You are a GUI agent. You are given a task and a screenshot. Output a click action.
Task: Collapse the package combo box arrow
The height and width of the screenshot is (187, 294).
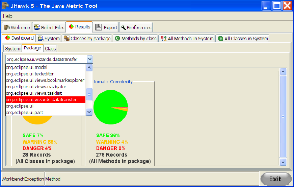(x=90, y=59)
